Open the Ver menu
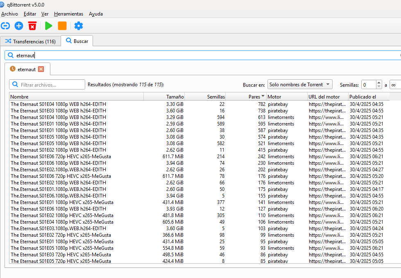Image resolution: width=401 pixels, height=278 pixels. tap(45, 14)
